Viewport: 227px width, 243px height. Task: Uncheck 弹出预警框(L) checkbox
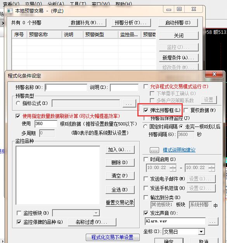(x=146, y=110)
